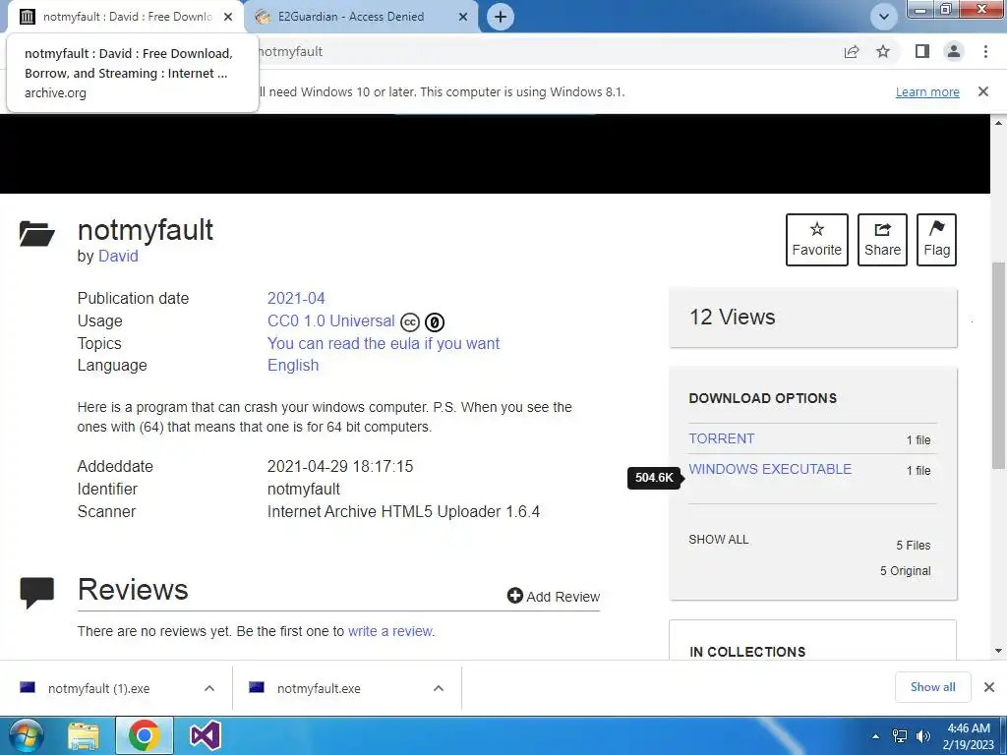The image size is (1007, 755).
Task: Open the Windows Start button
Action: point(26,735)
